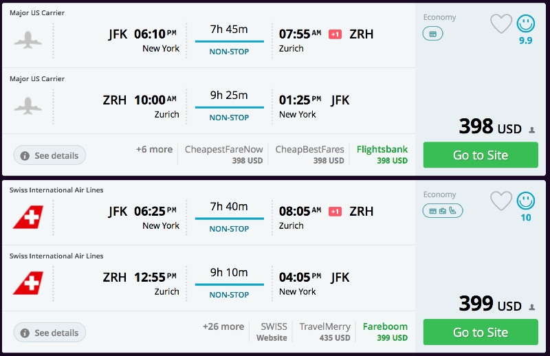Click amenities icons badge on Swiss flight

pos(442,211)
